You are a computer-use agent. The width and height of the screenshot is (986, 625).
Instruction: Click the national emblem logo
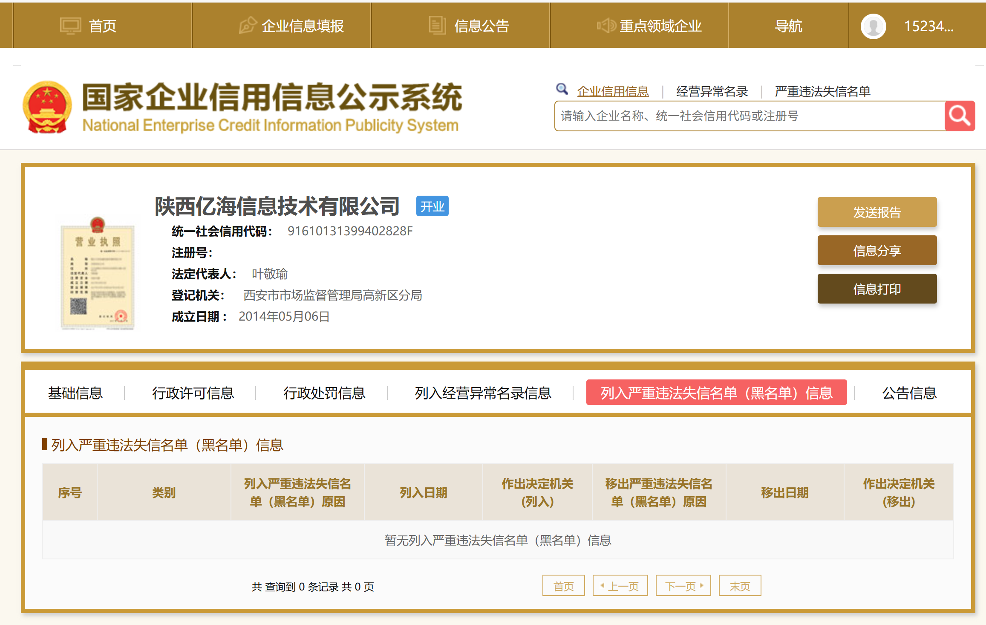coord(47,107)
